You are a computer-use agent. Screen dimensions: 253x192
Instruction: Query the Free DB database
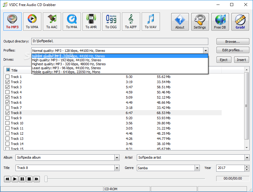pos(220,22)
